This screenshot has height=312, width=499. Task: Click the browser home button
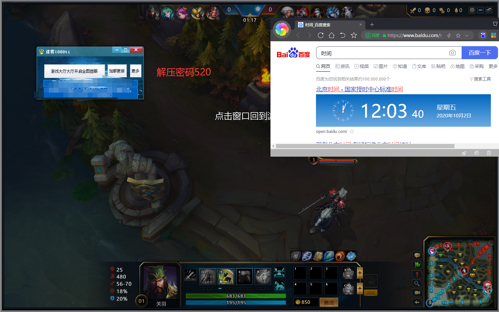coord(332,35)
